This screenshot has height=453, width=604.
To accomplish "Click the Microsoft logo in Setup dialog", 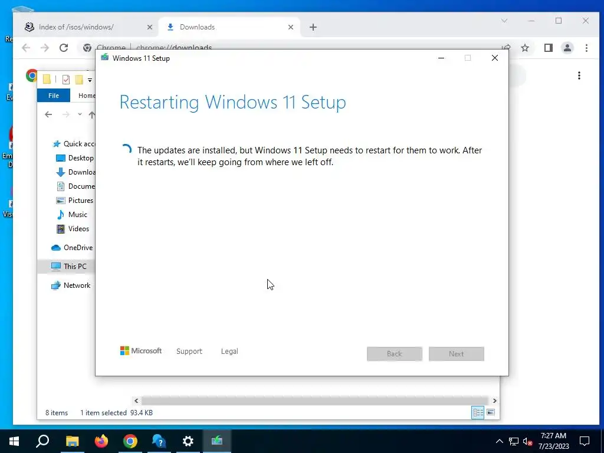I will 141,351.
